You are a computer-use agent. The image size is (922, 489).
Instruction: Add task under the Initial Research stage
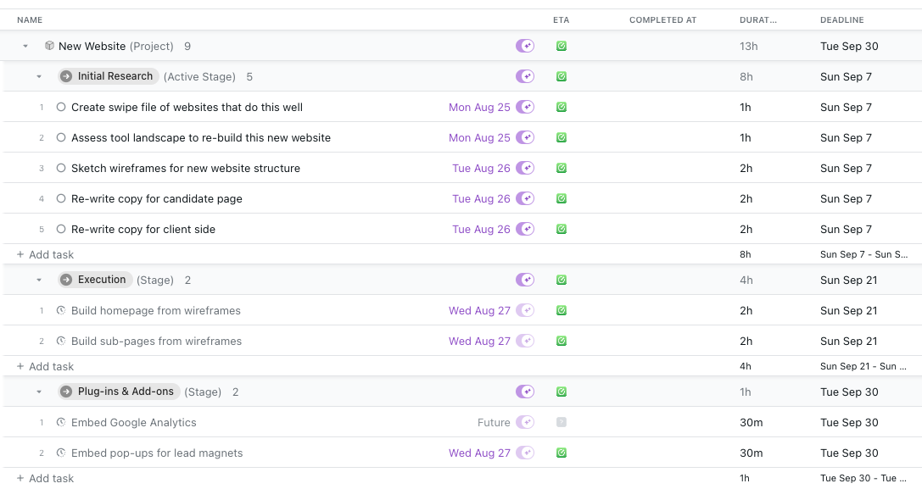pos(45,254)
